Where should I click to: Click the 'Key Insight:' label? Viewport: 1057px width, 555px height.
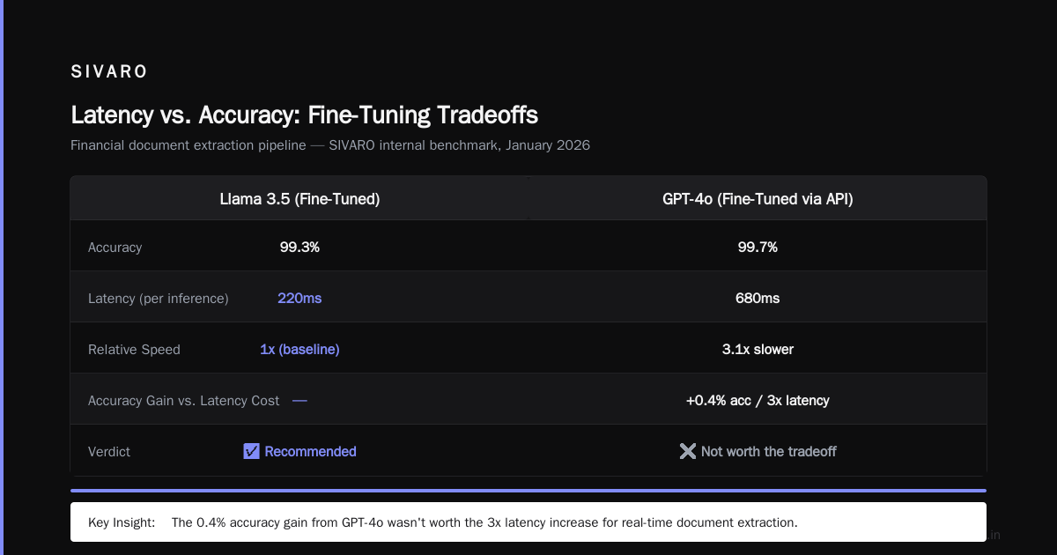(122, 522)
